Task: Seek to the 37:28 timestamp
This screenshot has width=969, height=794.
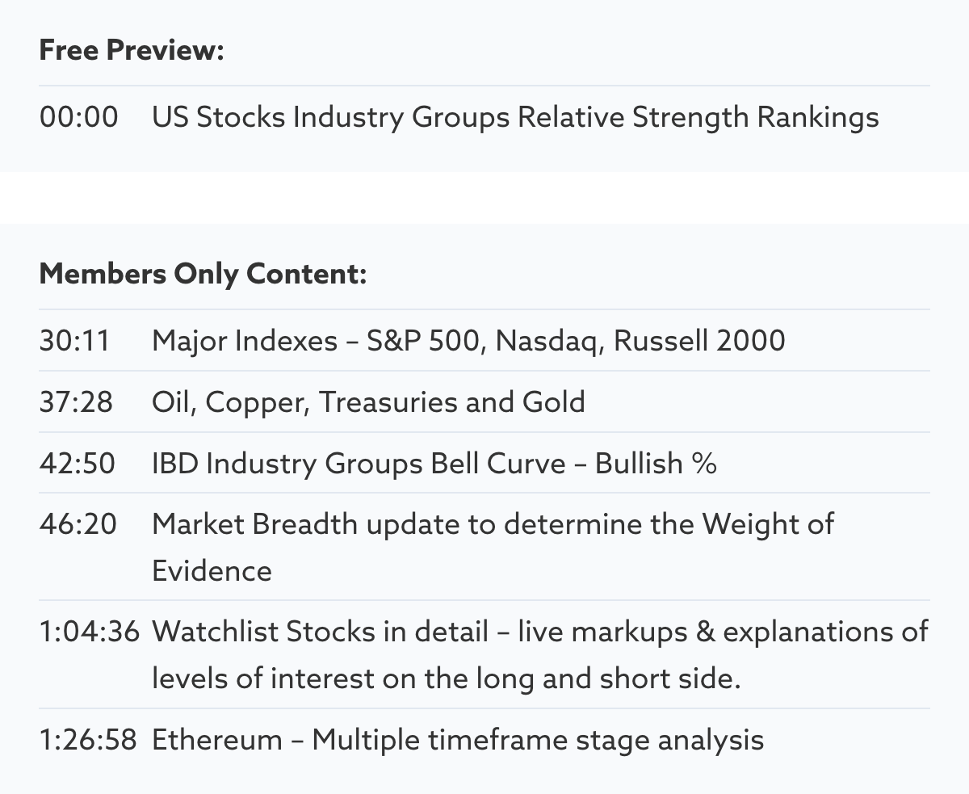Action: coord(76,402)
